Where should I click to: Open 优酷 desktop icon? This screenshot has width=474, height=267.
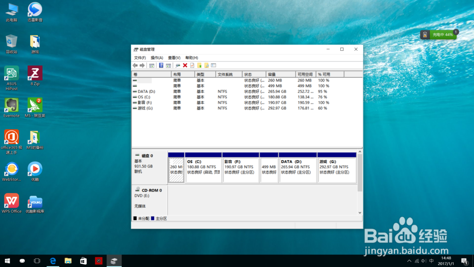35,172
